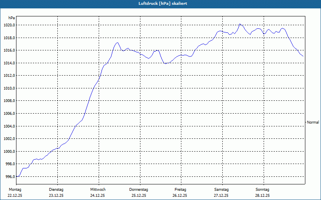Image resolution: width=321 pixels, height=200 pixels.
Task: Click the 1008,0 pressure axis label
Action: (x=9, y=101)
